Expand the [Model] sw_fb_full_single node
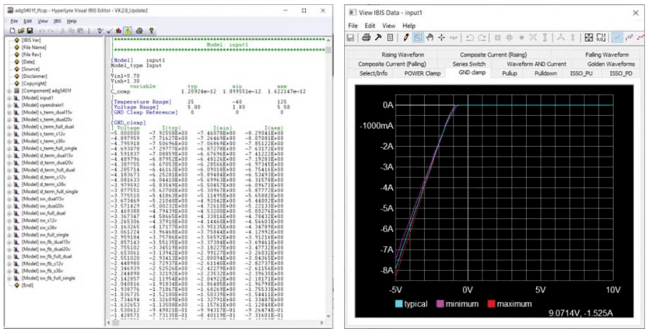Image resolution: width=650 pixels, height=333 pixels. [x=9, y=278]
